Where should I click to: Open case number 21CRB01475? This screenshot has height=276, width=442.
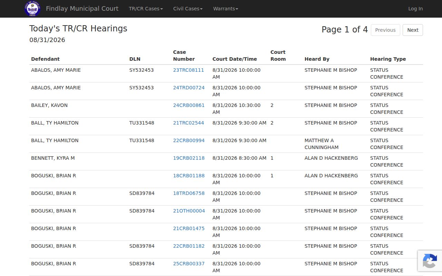pos(189,228)
